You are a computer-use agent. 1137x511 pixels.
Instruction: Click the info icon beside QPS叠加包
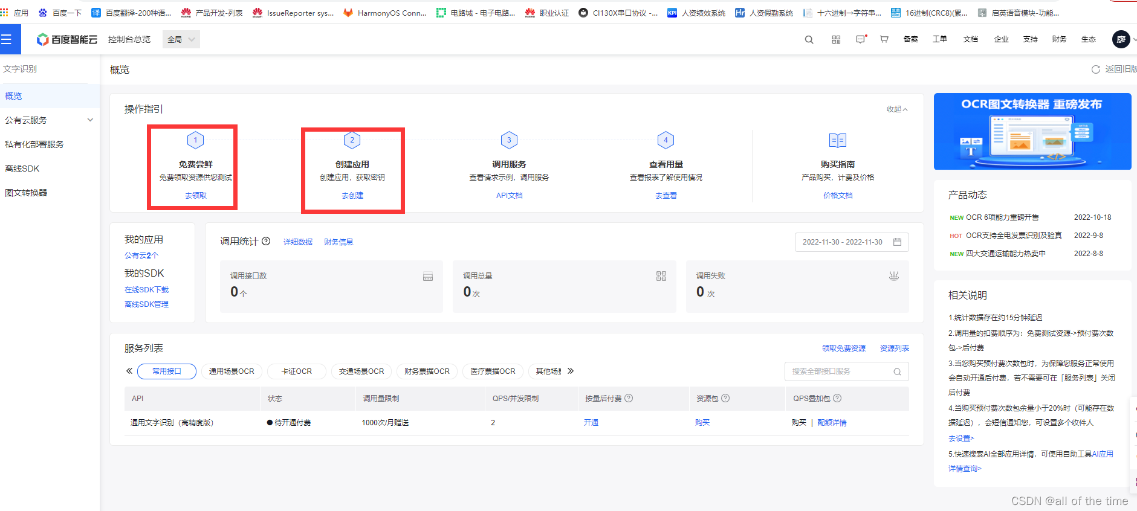tap(837, 398)
